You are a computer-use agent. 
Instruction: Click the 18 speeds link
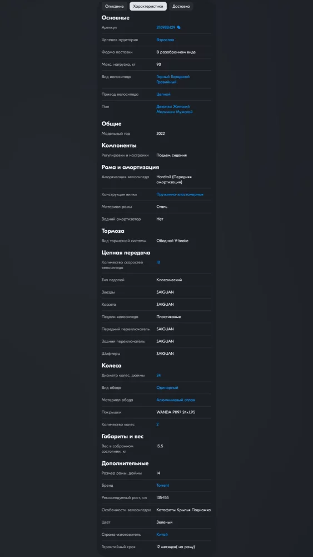(158, 262)
